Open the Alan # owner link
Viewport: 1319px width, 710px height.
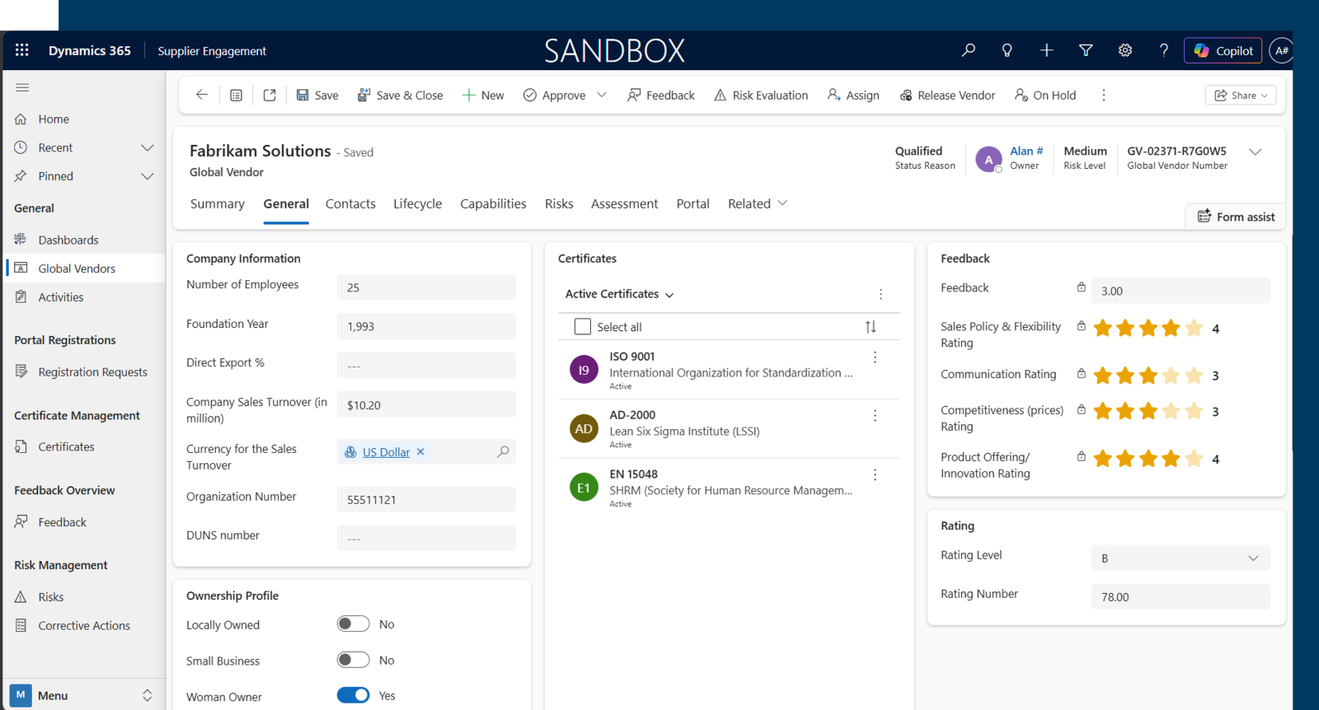point(1026,151)
